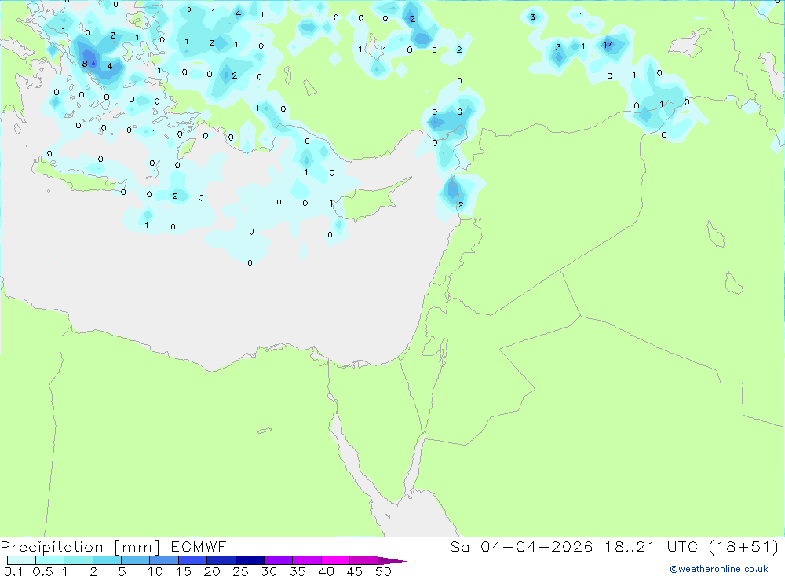Click the legend label '30'

[x=268, y=571]
